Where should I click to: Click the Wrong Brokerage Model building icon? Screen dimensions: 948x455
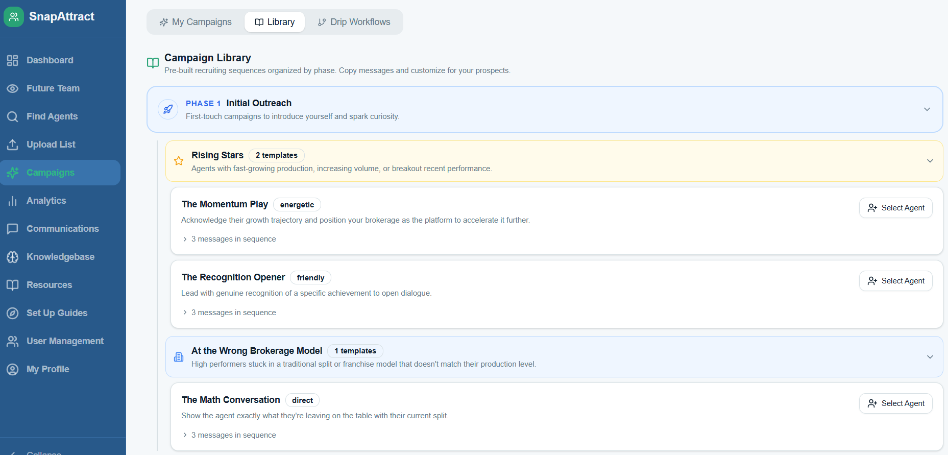pos(179,357)
